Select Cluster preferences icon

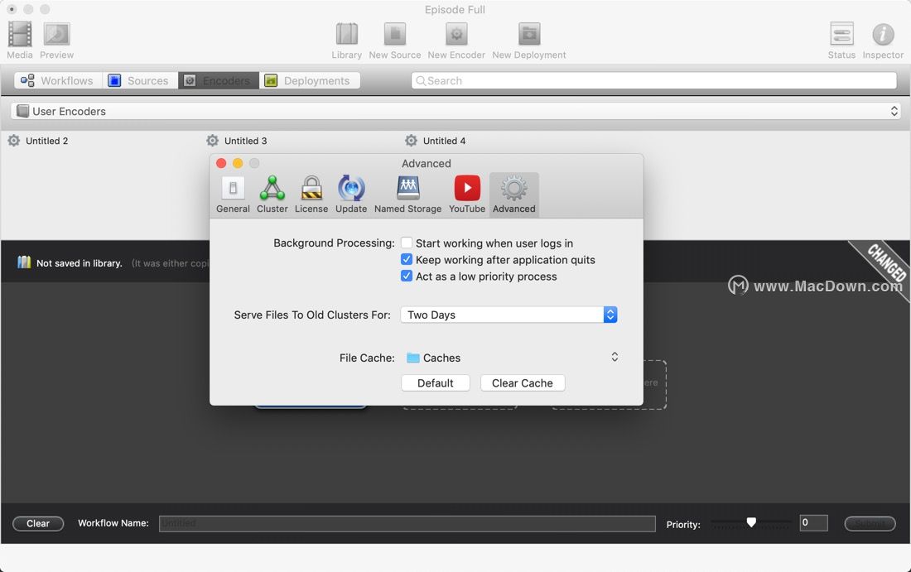272,188
